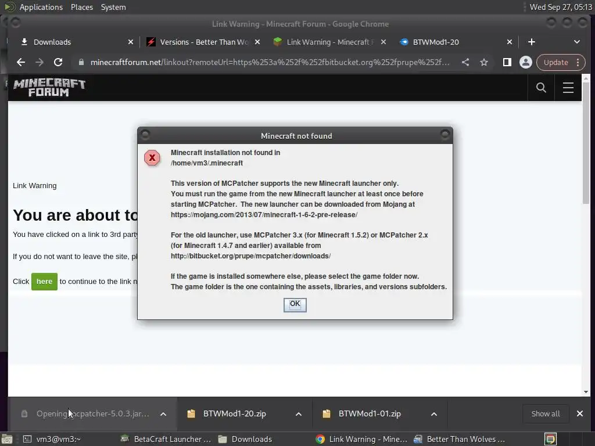The height and width of the screenshot is (446, 595).
Task: Open the Chrome profile avatar
Action: (525, 62)
